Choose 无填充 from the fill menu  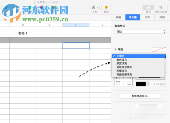138,56
